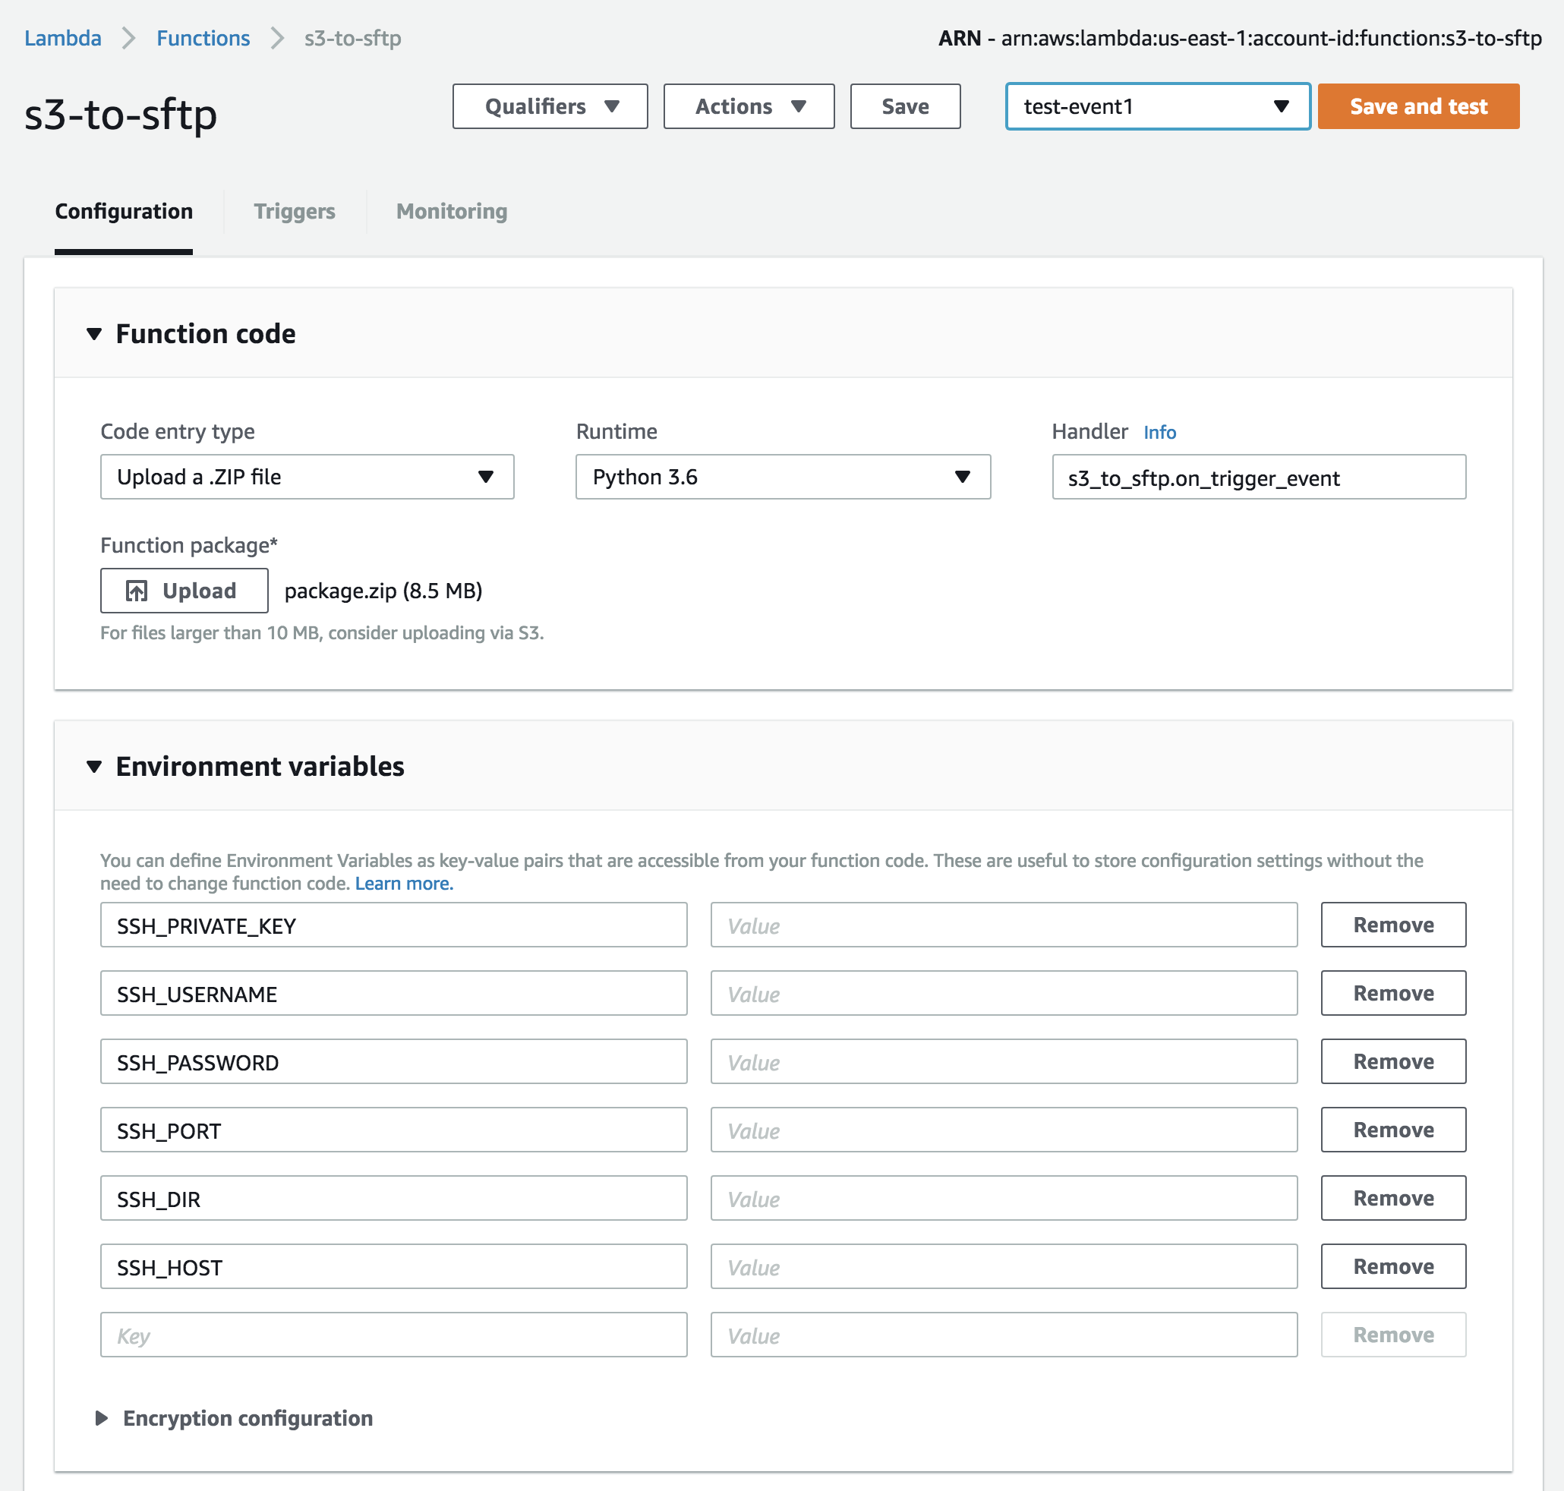1564x1491 pixels.
Task: Open the Actions dropdown menu
Action: click(749, 106)
